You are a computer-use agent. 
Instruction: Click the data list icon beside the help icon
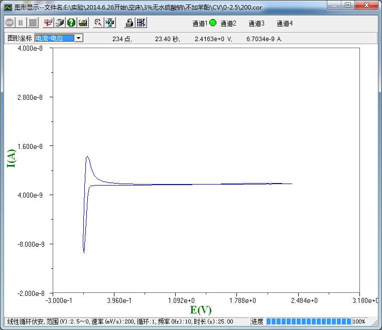[83, 23]
